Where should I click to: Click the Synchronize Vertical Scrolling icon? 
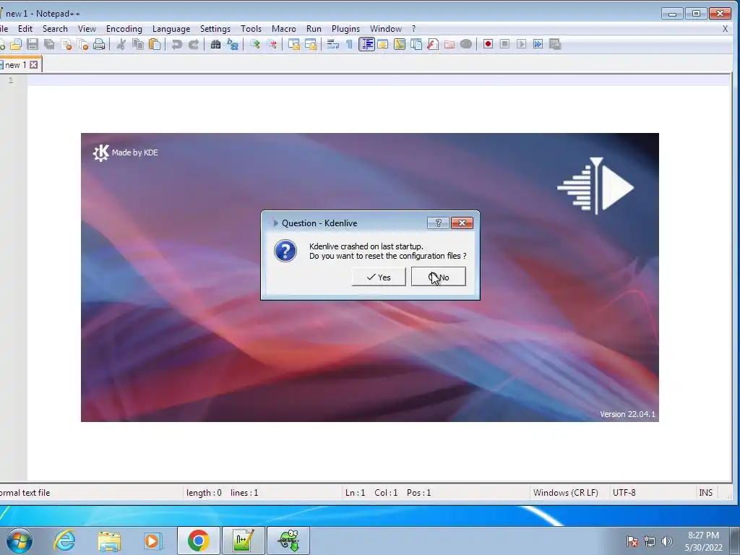point(293,44)
